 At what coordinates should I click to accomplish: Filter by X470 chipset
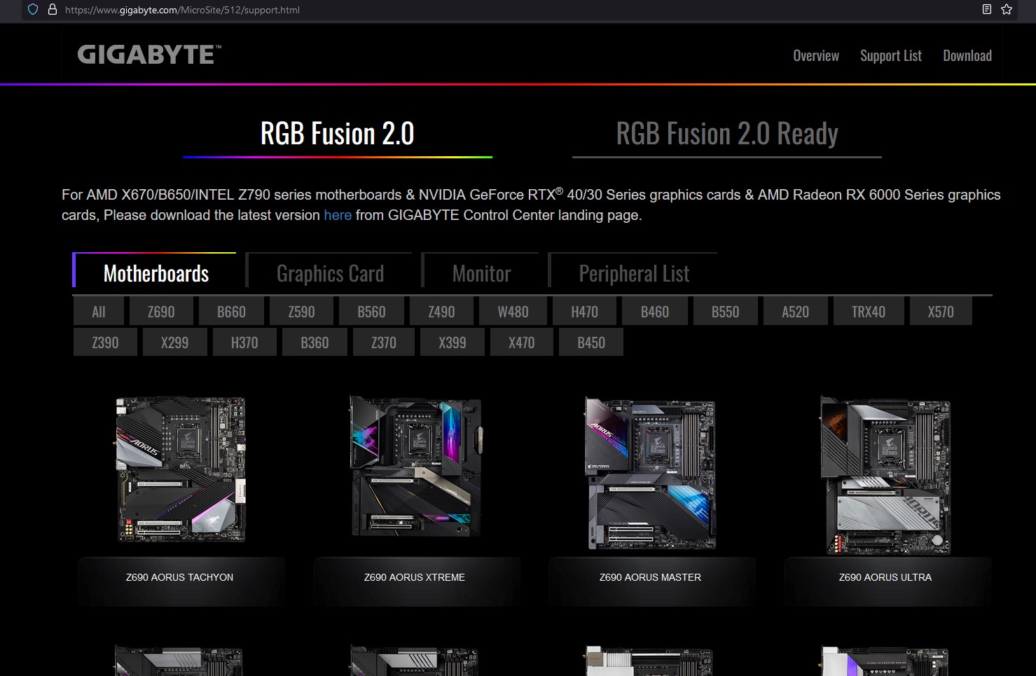522,343
